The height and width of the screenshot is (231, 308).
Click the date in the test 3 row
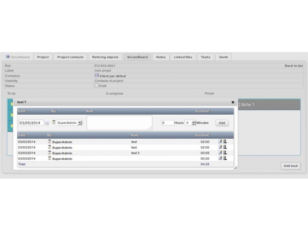click(x=27, y=153)
